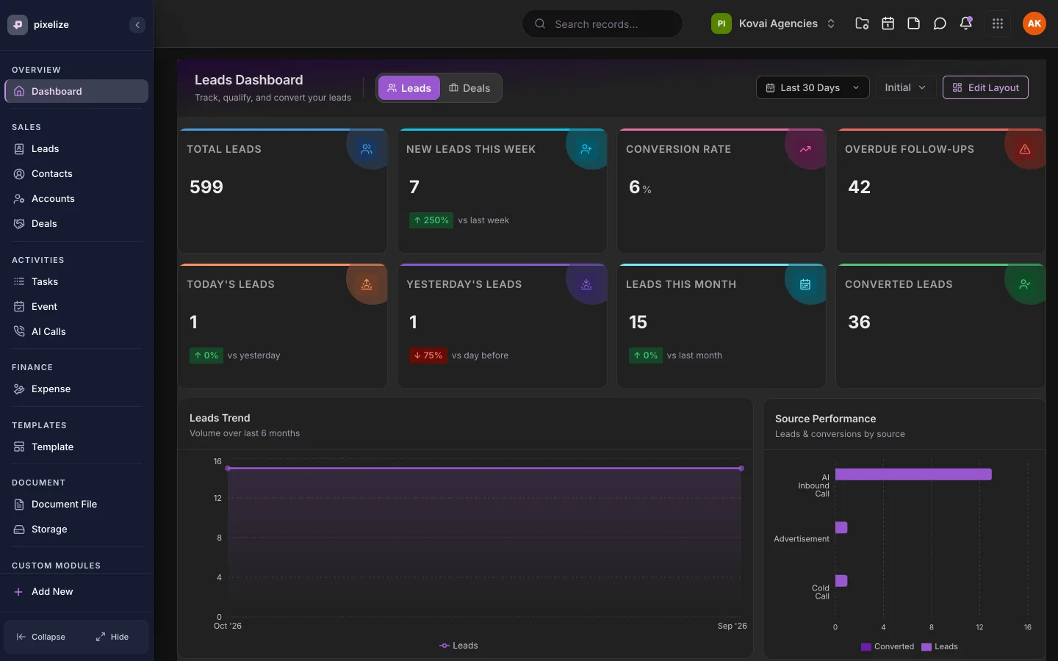Click the Hide sidebar button
The height and width of the screenshot is (661, 1058).
coord(112,637)
